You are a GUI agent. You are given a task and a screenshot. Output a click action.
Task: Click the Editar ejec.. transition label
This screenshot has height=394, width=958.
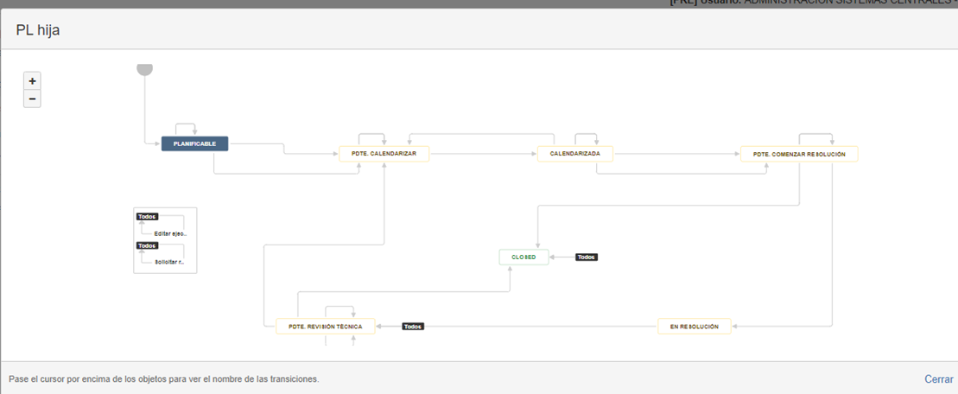[x=170, y=233]
